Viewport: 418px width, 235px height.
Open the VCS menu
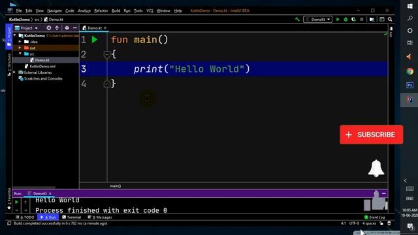click(x=150, y=10)
